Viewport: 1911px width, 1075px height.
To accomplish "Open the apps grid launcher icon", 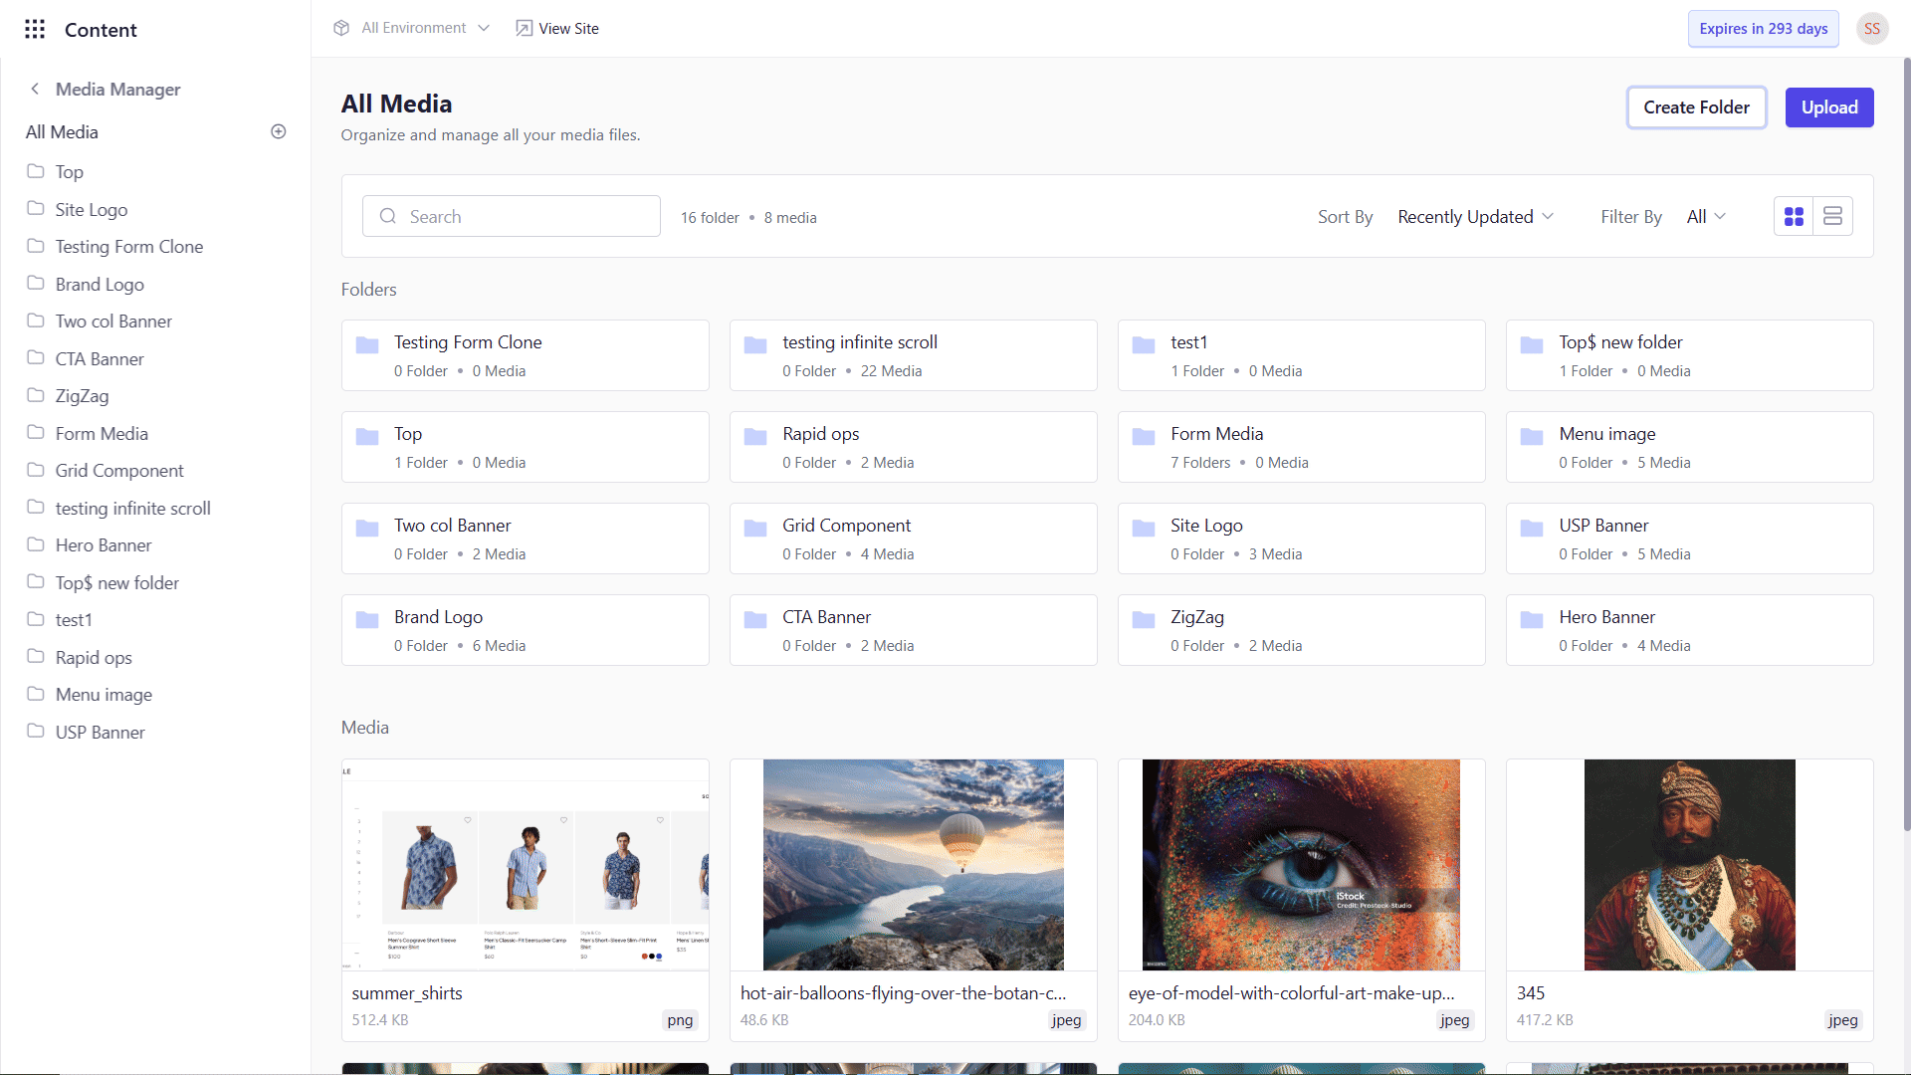I will 35,29.
